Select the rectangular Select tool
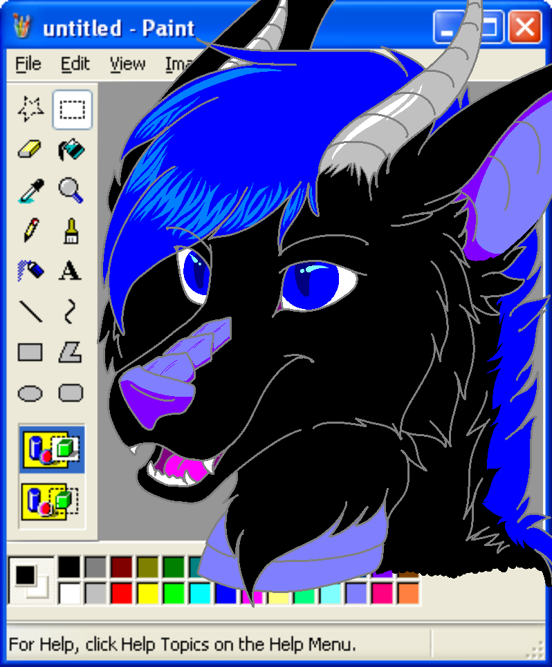This screenshot has width=552, height=667. pos(72,110)
